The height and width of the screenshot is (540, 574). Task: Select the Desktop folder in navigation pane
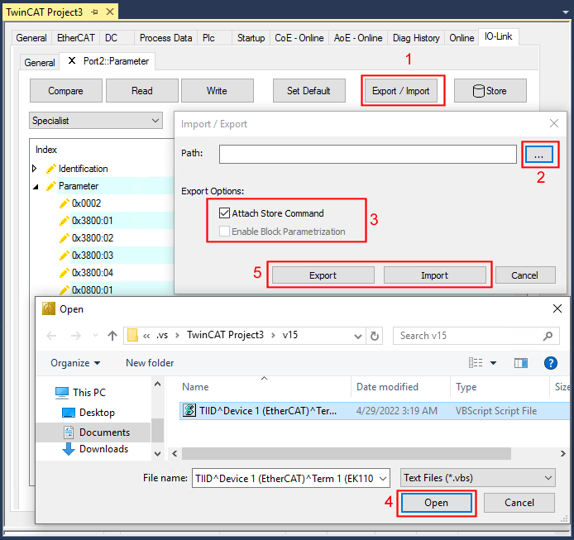[x=96, y=413]
